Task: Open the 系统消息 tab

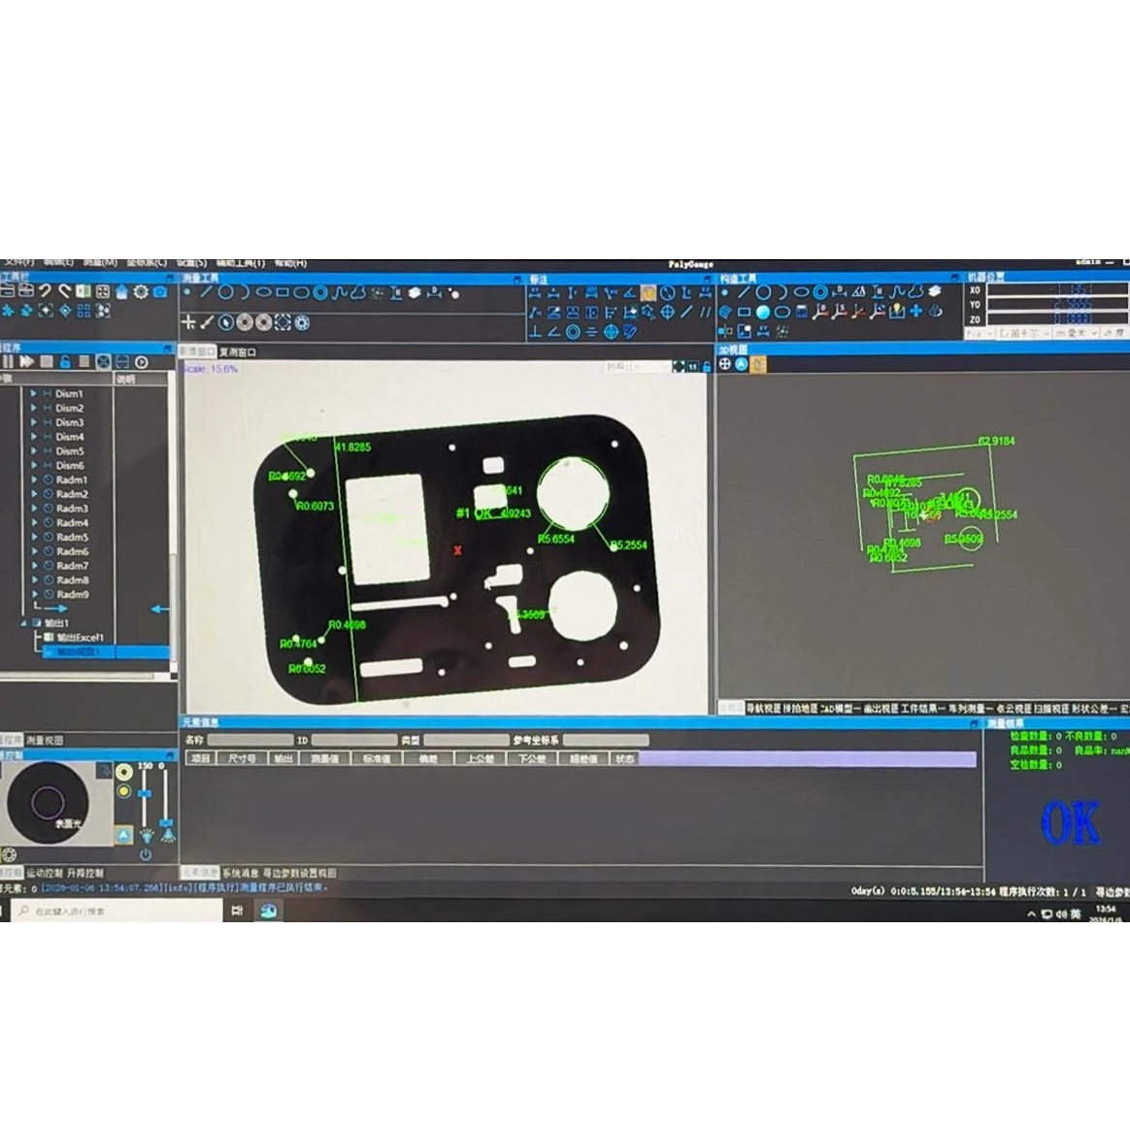Action: click(241, 873)
